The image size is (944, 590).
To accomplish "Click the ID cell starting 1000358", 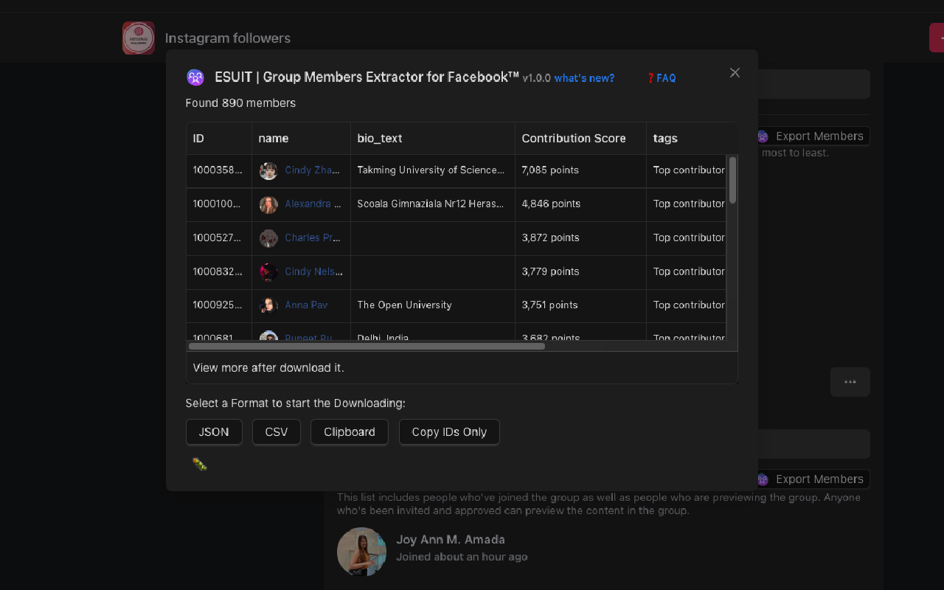I will [219, 170].
